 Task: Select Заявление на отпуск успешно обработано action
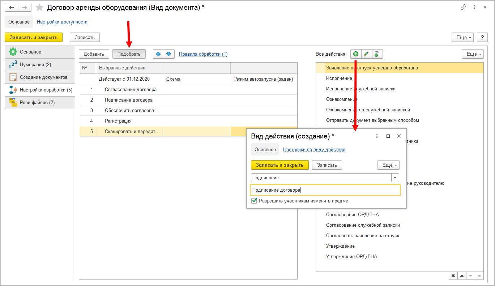coord(400,68)
